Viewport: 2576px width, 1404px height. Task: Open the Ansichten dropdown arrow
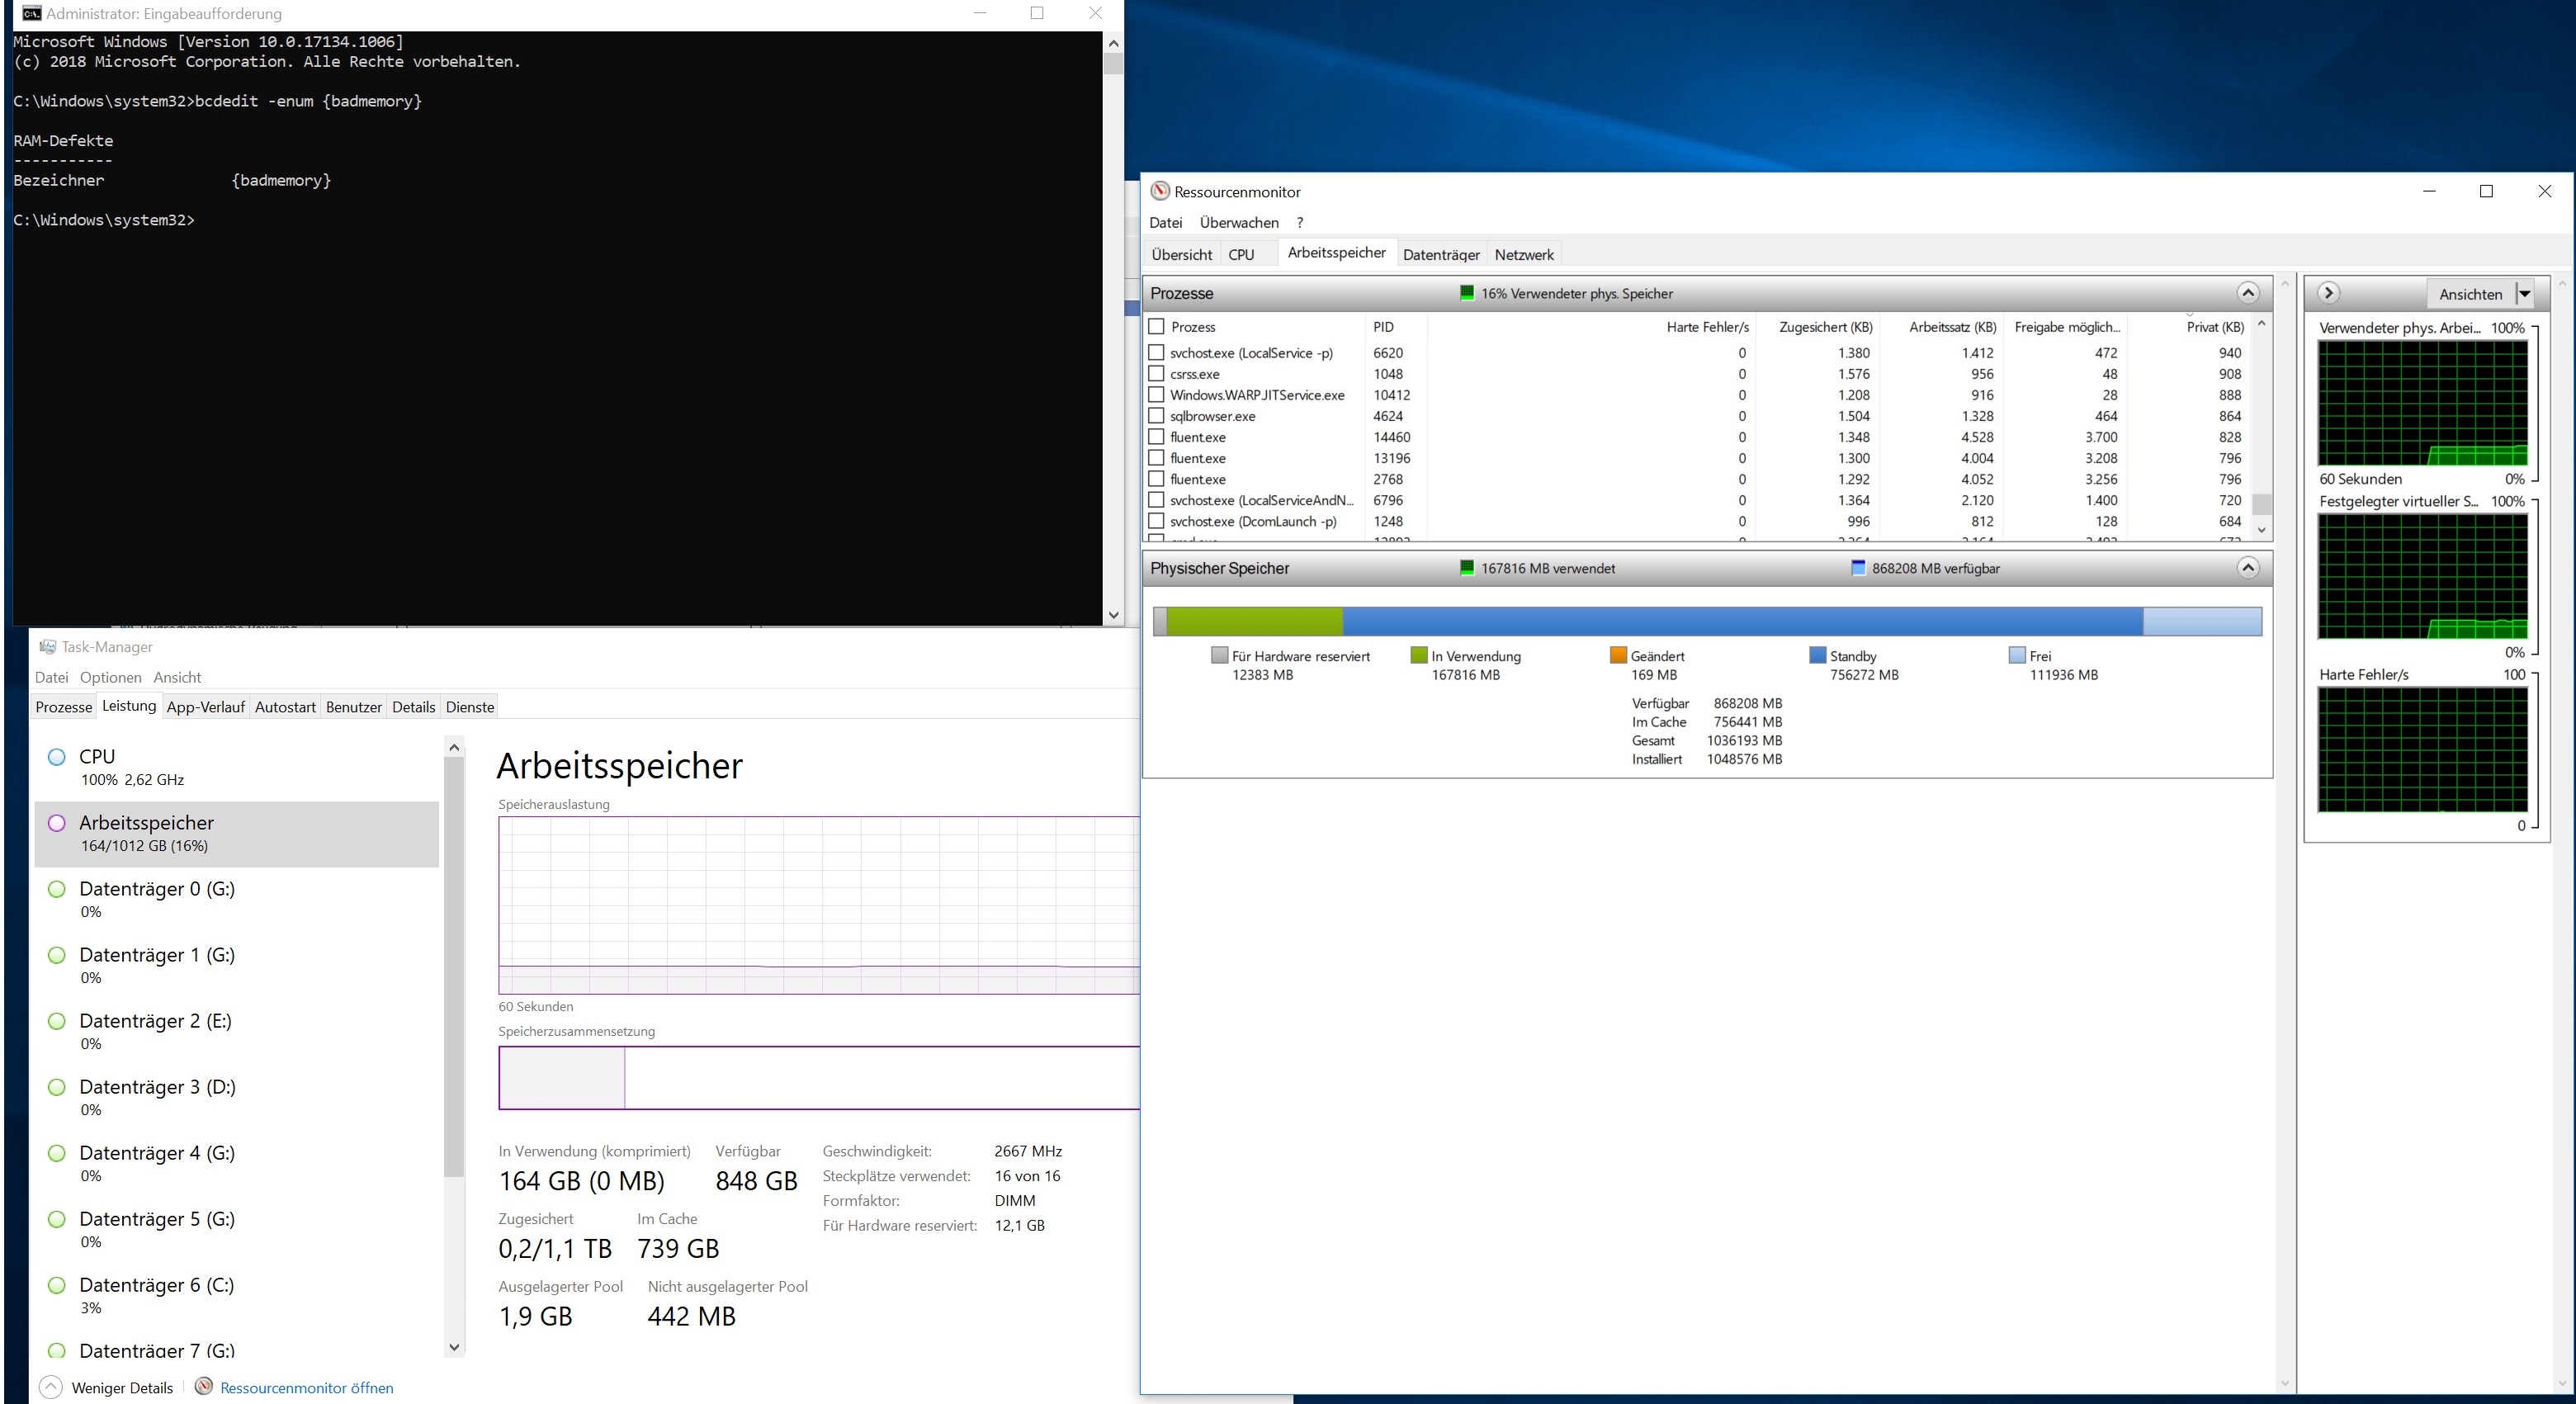[2525, 294]
